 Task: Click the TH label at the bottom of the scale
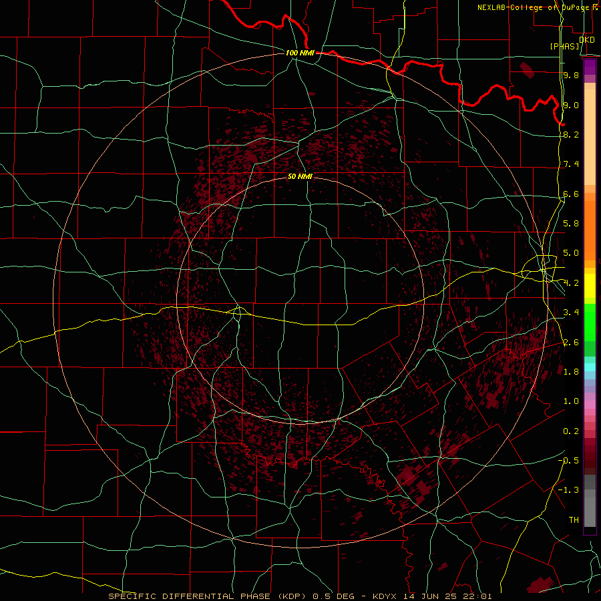point(574,520)
